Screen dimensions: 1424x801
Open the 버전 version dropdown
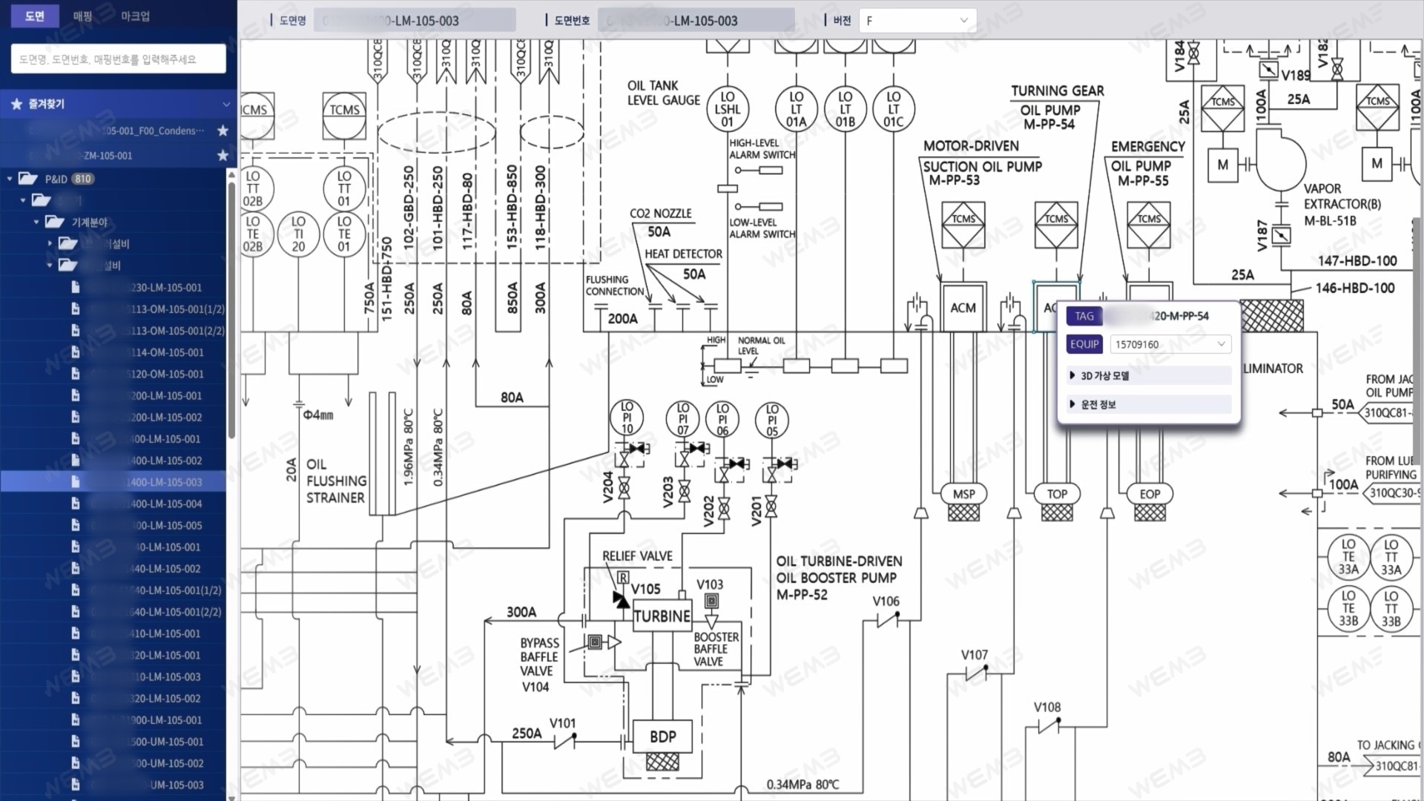pyautogui.click(x=917, y=21)
